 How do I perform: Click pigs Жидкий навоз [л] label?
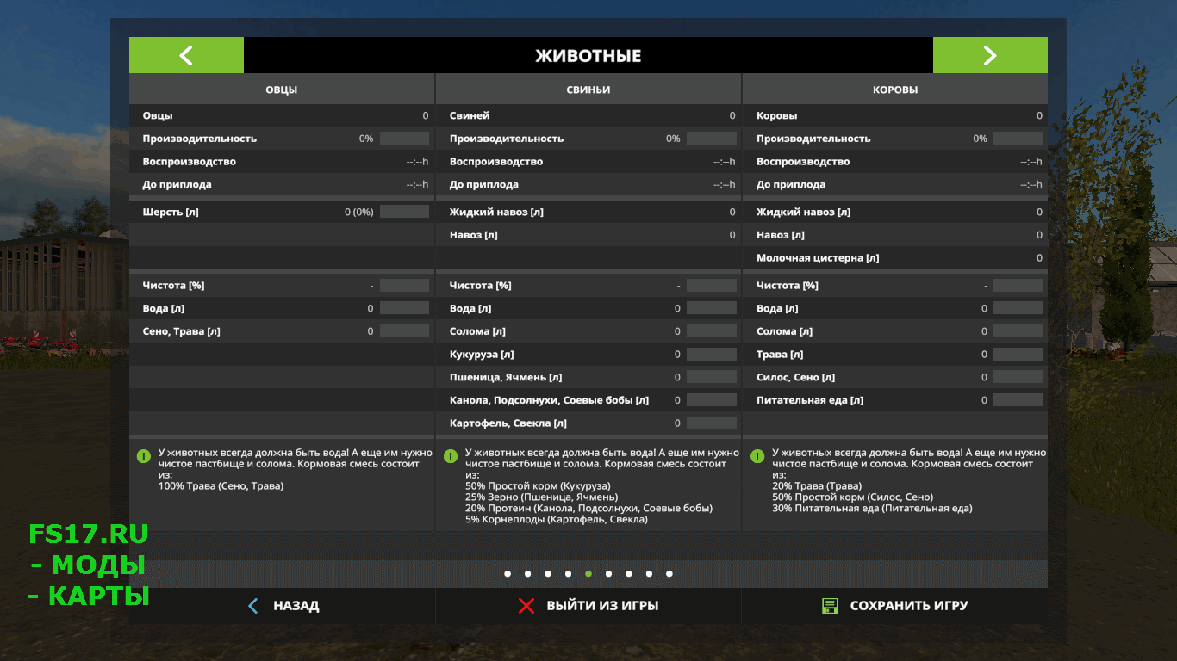pyautogui.click(x=496, y=212)
